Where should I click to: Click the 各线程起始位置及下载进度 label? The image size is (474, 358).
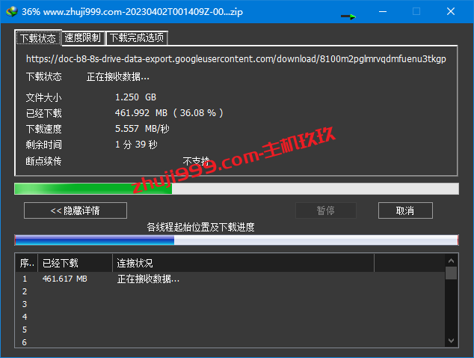(x=200, y=227)
